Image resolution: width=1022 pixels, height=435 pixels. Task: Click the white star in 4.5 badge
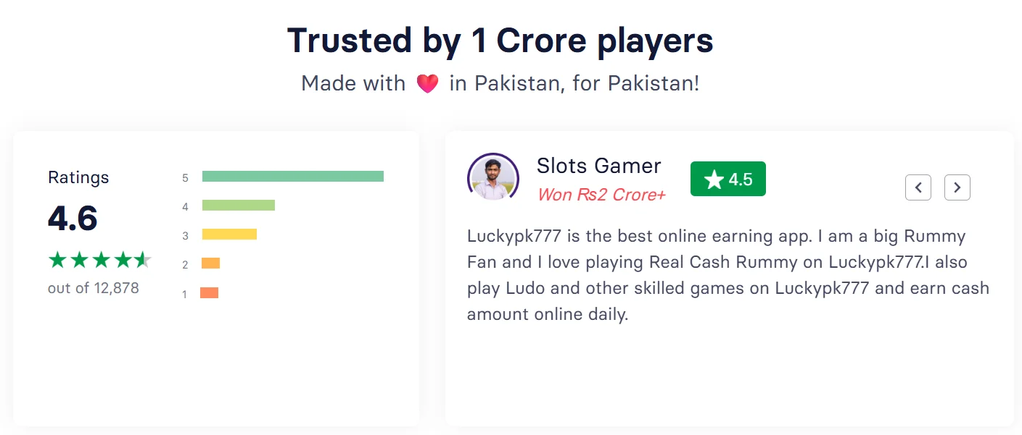714,180
